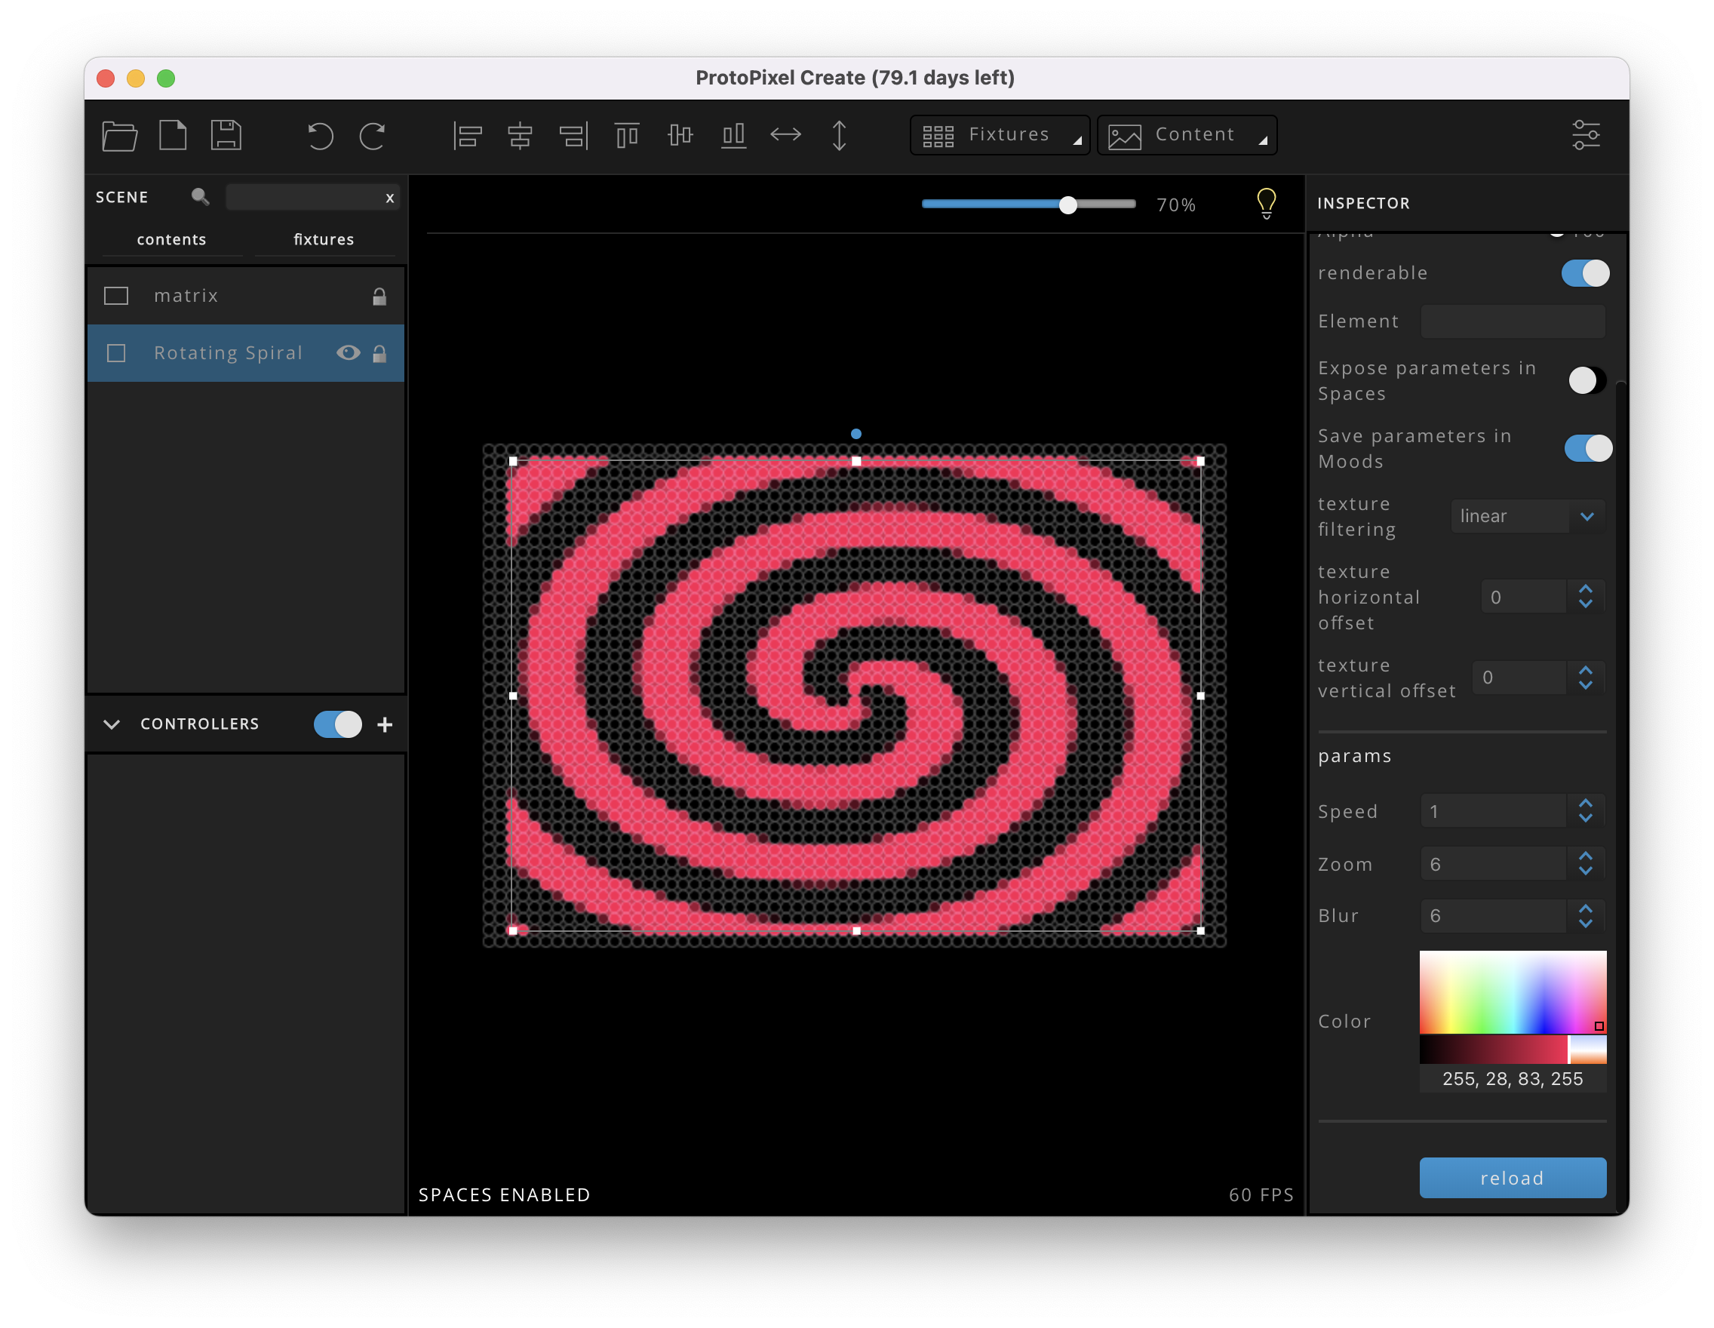
Task: Click the white alpha swatch beside brightness bar
Action: point(1588,1050)
